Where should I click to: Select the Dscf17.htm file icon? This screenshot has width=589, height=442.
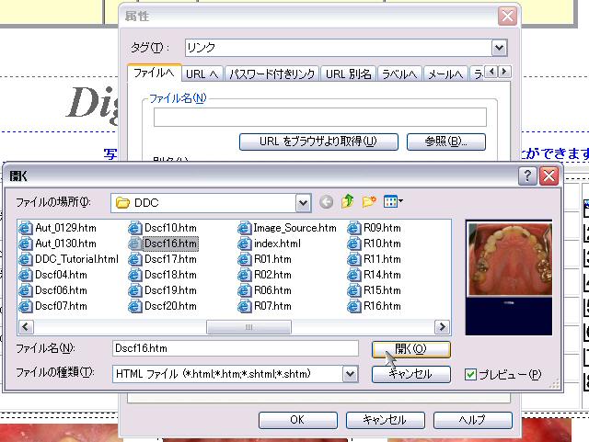point(135,259)
